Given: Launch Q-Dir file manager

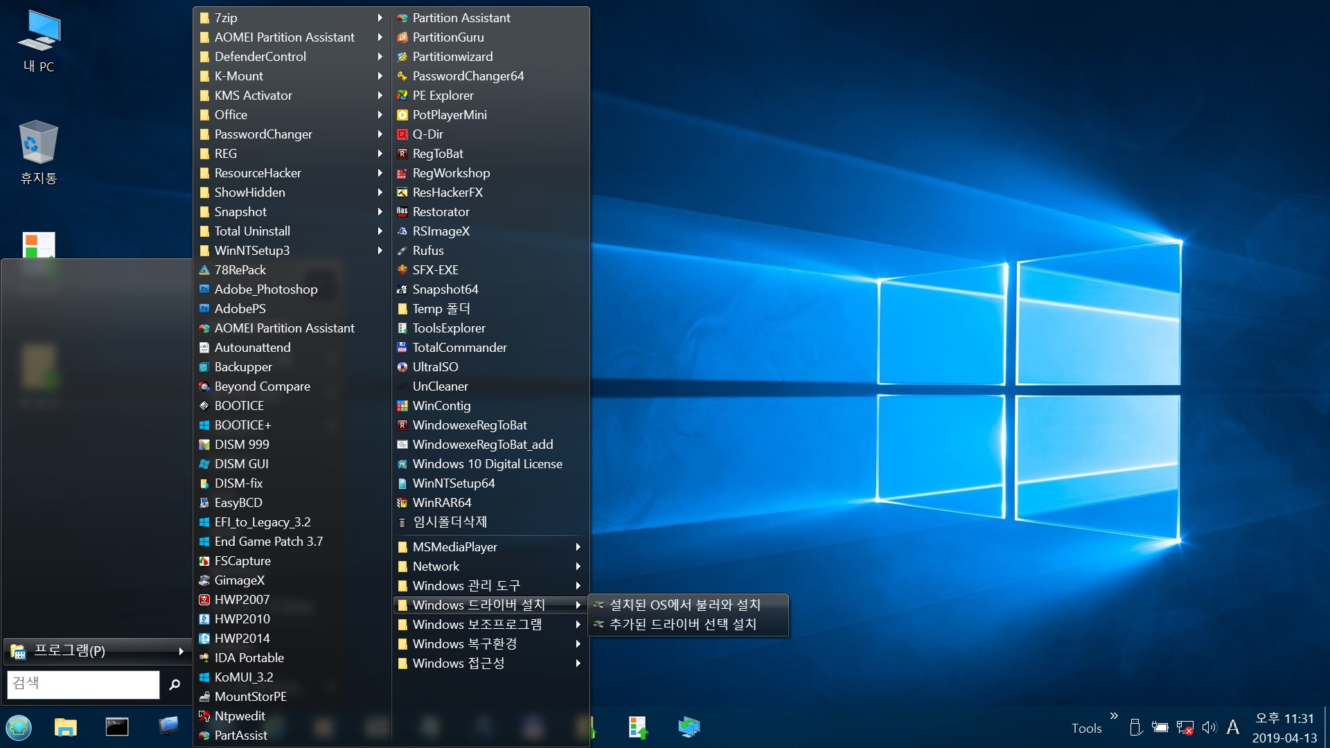Looking at the screenshot, I should [x=490, y=134].
